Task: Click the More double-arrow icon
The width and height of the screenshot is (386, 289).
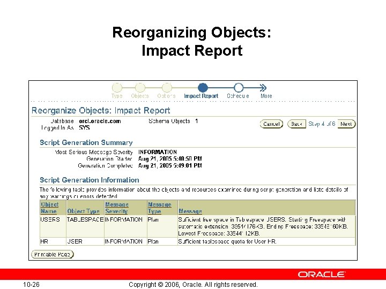Action: point(263,88)
